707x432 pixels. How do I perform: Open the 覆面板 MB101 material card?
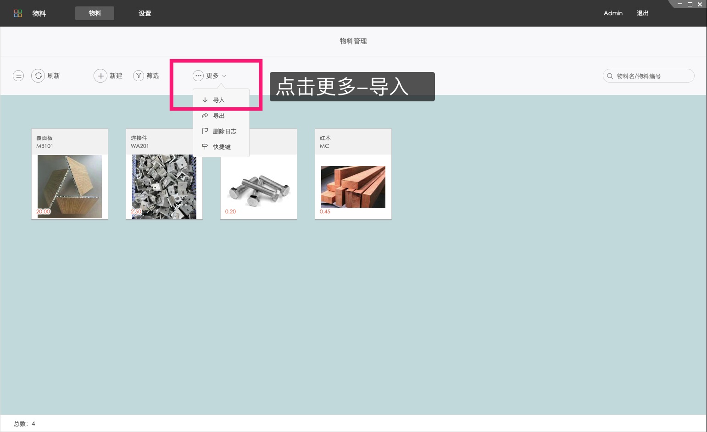tap(70, 174)
